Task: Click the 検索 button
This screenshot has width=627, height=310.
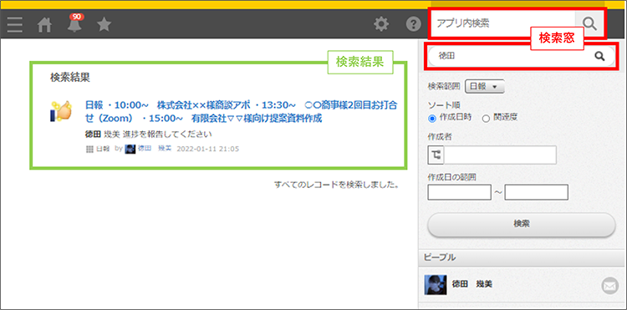Action: [x=522, y=224]
